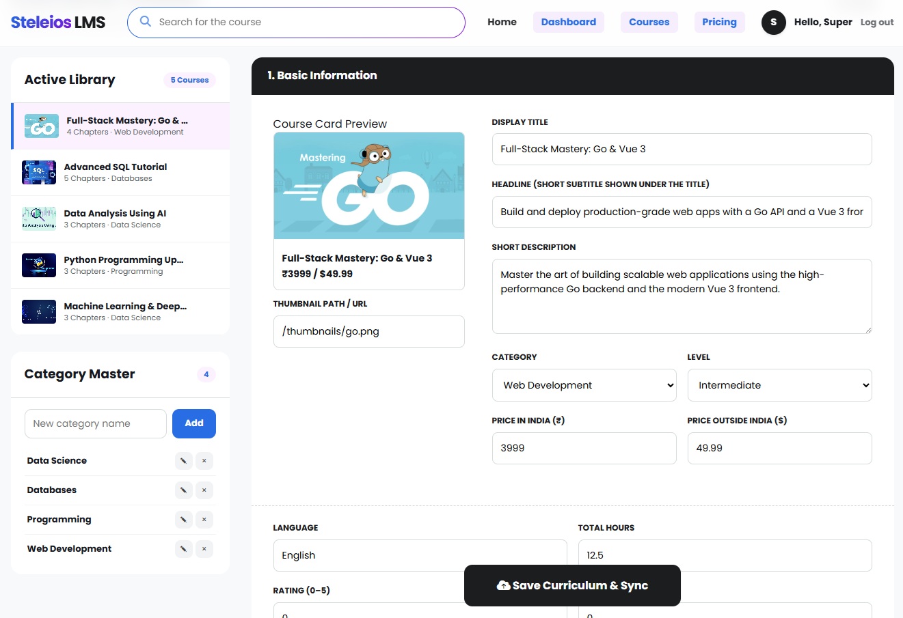Image resolution: width=903 pixels, height=618 pixels.
Task: Edit the Data Science category pencil icon
Action: click(183, 461)
